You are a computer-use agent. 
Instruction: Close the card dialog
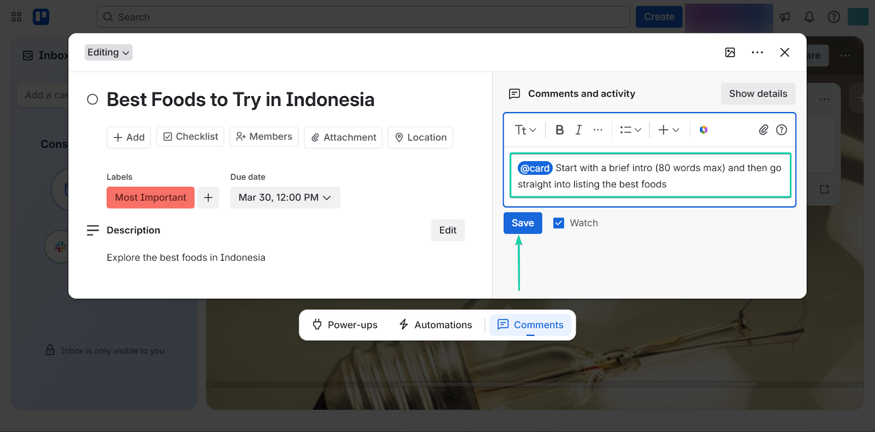(x=785, y=52)
